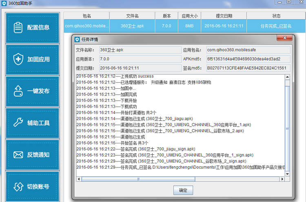This screenshot has height=202, width=306.
Task: Sort by the 文件名 column header
Action: 132,16
